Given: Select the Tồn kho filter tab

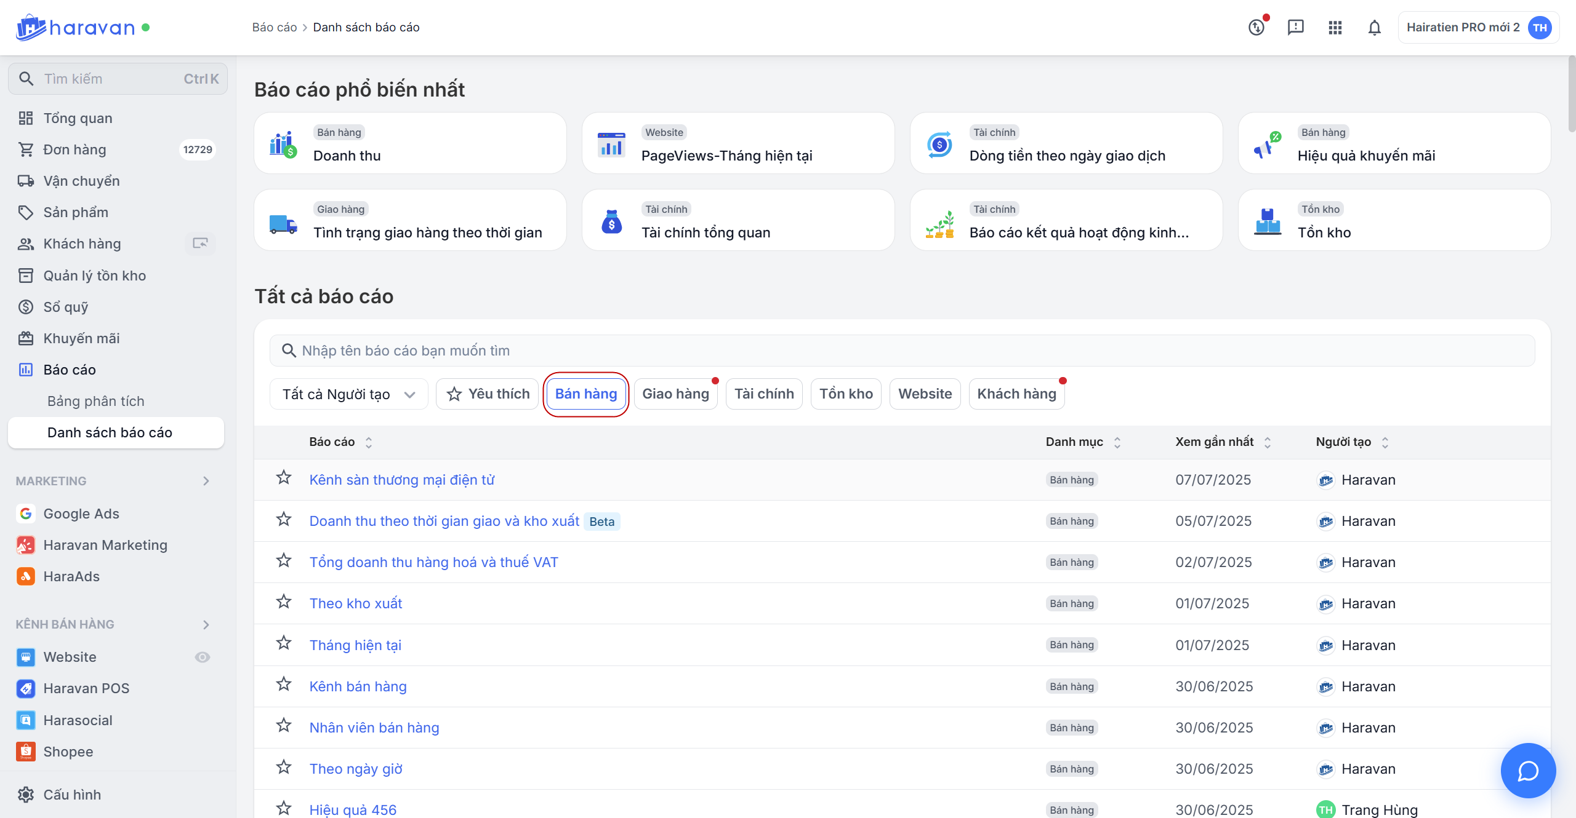Looking at the screenshot, I should [x=846, y=394].
